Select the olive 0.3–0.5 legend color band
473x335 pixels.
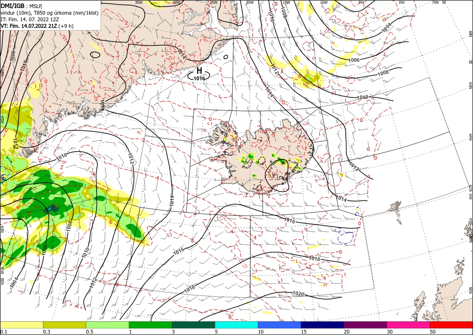[64, 325]
